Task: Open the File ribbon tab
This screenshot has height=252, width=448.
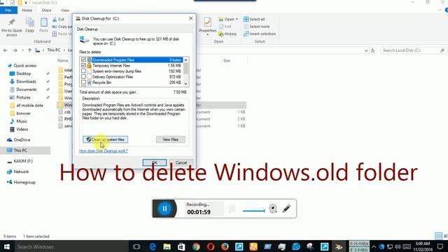Action: [x=8, y=10]
